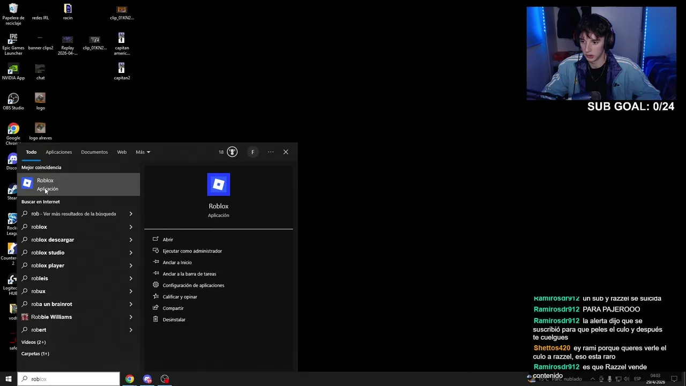686x386 pixels.
Task: Choose Desinstalar for Roblox
Action: tap(174, 320)
